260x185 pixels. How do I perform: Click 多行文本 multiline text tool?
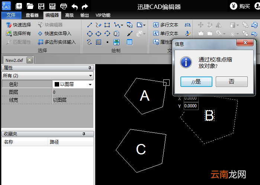(x=166, y=25)
